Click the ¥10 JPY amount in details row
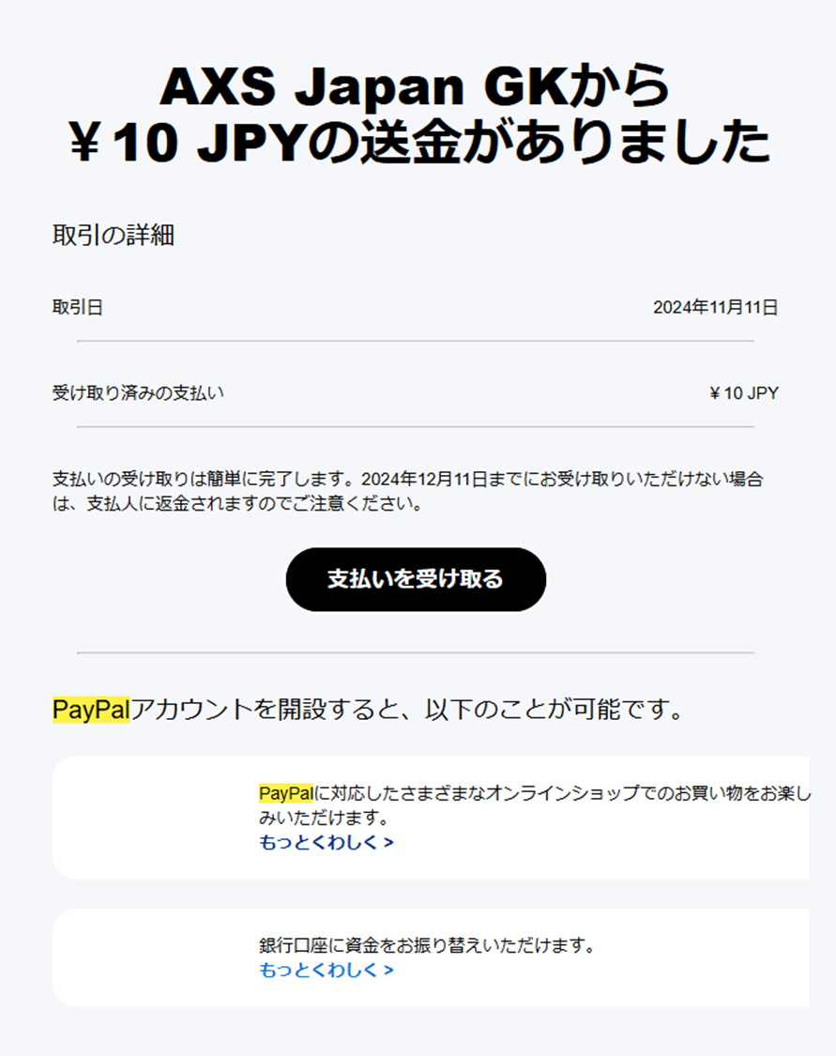836x1056 pixels. pos(744,393)
